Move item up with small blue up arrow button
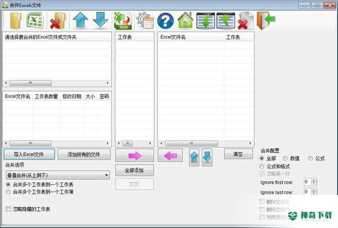Image resolution: width=338 pixels, height=228 pixels. tap(194, 157)
